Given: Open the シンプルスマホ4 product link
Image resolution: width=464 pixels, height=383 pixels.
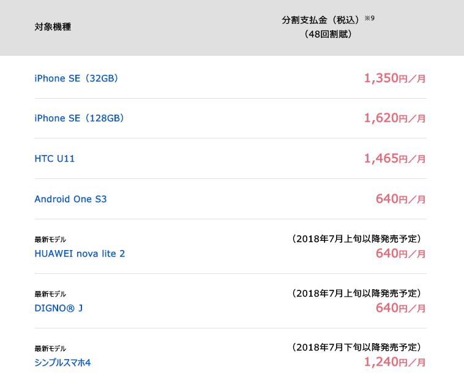Looking at the screenshot, I should [x=62, y=363].
